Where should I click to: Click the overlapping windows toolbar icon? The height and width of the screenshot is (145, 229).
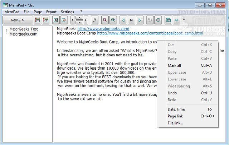(x=168, y=20)
